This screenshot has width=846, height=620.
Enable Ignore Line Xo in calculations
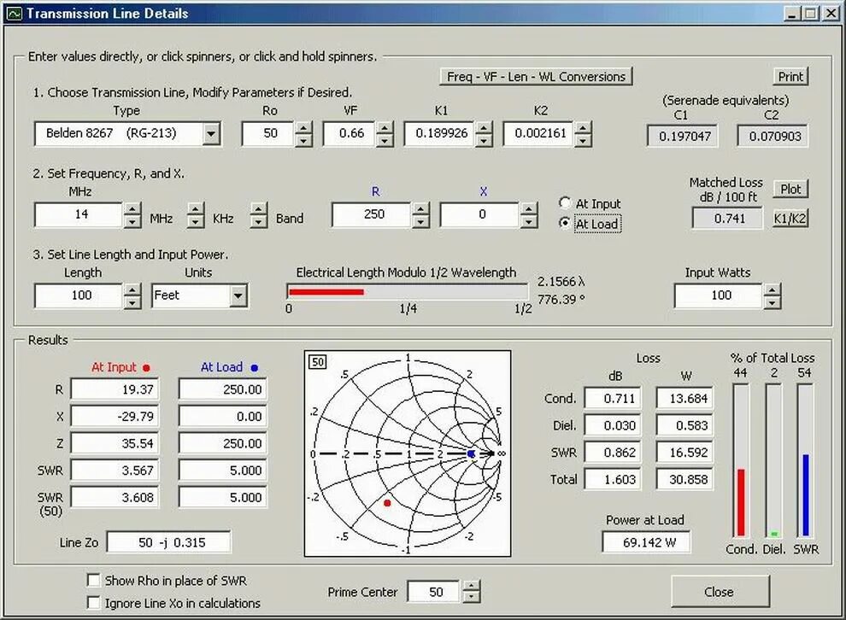94,603
